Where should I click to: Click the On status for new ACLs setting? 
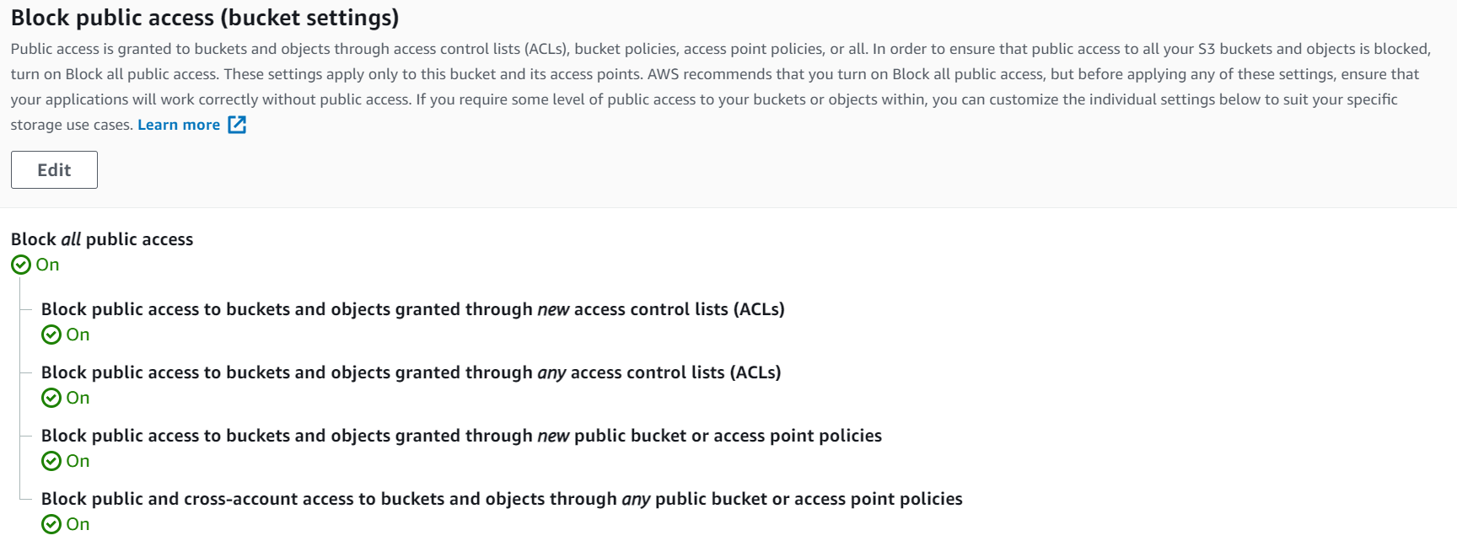(78, 335)
